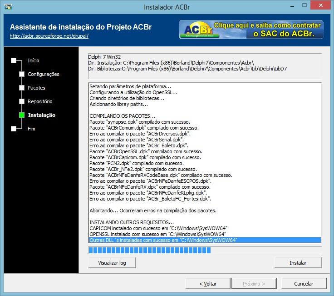Screen dimensions: 334x296
Task: Select log line 'Criando diretórios de bibliotecas...'
Action: (127, 98)
